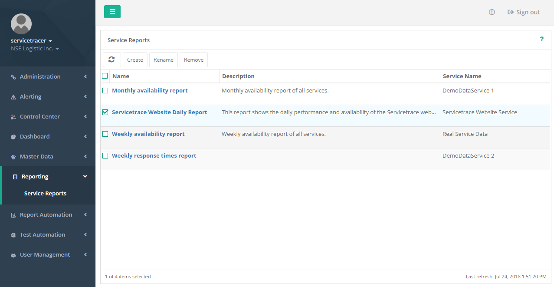Open the servicetracer user dropdown
The image size is (554, 287).
pos(31,41)
